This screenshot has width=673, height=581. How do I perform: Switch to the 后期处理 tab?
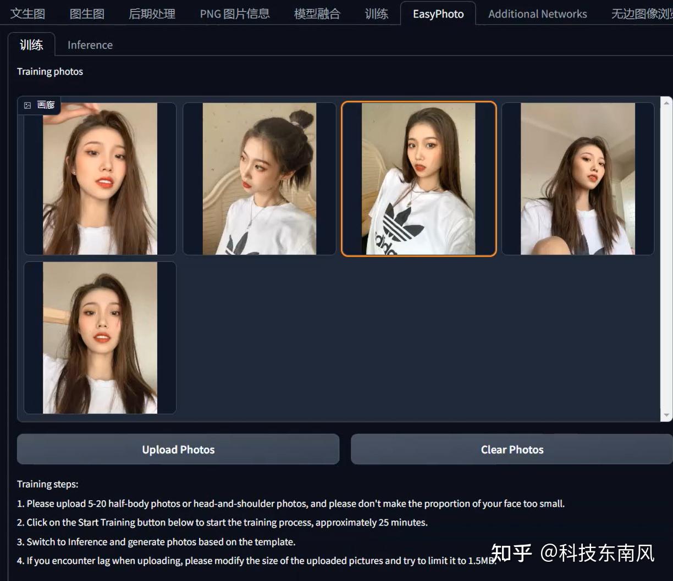tap(152, 13)
